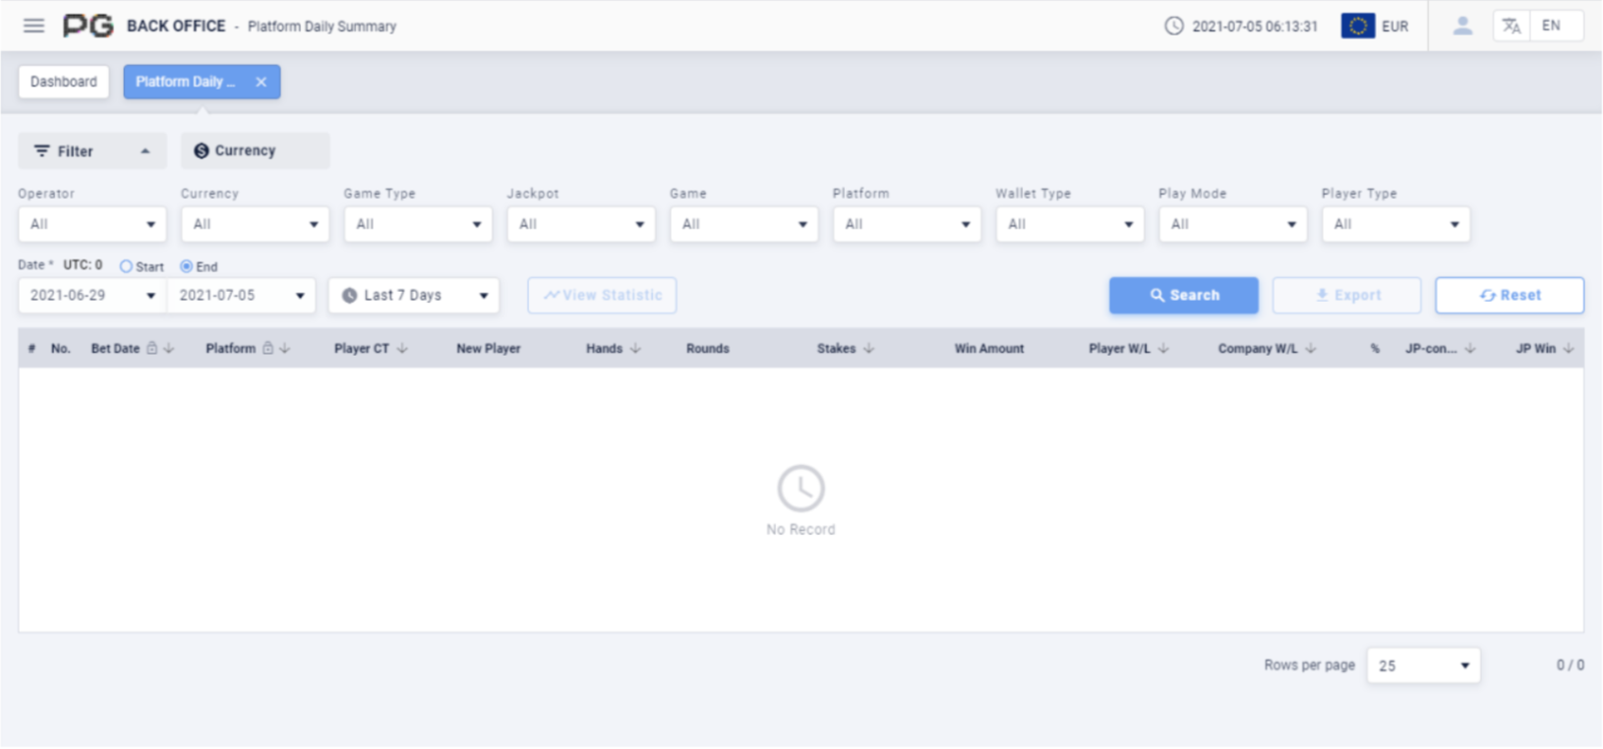Open the Wallet Type dropdown
The height and width of the screenshot is (749, 1603).
(x=1070, y=224)
